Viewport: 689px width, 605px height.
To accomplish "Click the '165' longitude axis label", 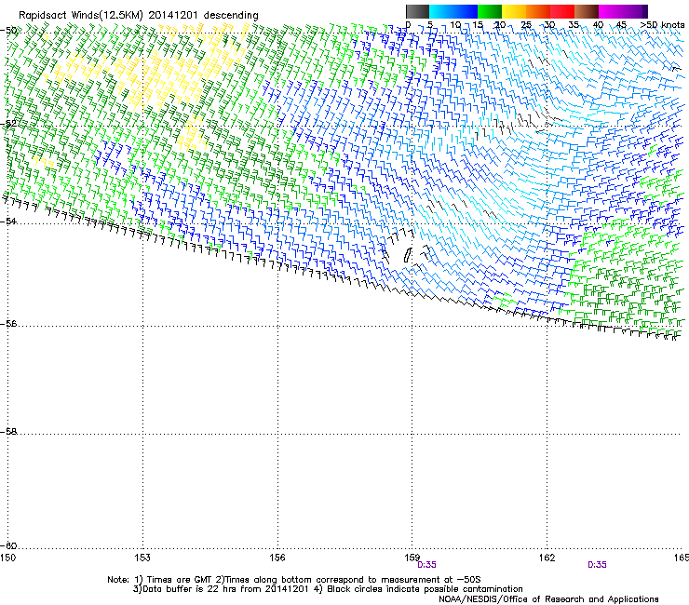I will 682,558.
